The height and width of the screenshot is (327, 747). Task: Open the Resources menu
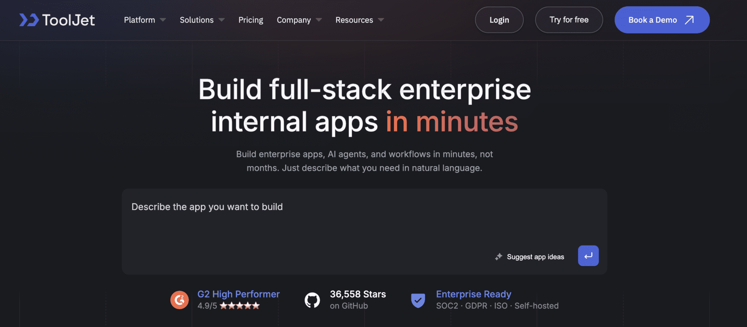pos(354,20)
